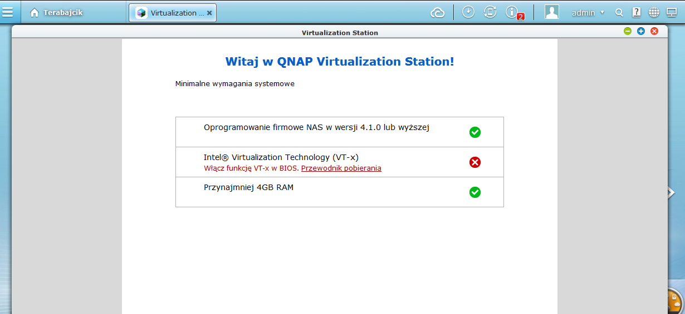This screenshot has width=685, height=314.
Task: Expand the admin user dropdown
Action: pyautogui.click(x=588, y=12)
